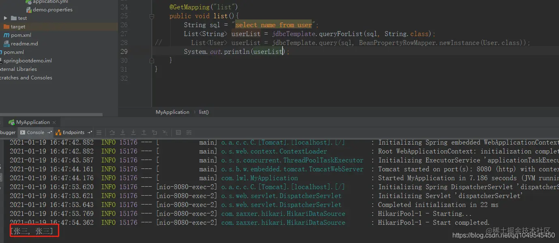This screenshot has height=243, width=559.
Task: Open pom.xml listed just above springbootdemo.iml
Action: (14, 52)
